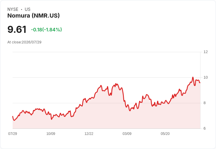Click the March low trough on the price line
Image resolution: width=216 pixels, height=149 pixels.
tap(130, 111)
